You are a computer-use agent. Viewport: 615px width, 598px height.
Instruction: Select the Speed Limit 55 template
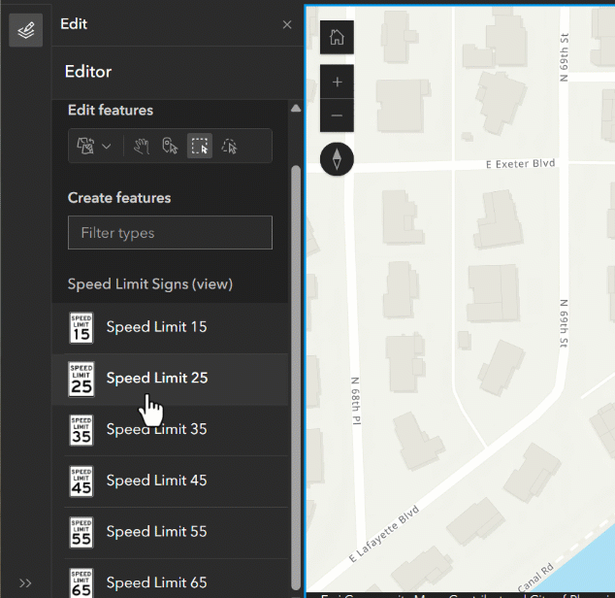point(170,532)
